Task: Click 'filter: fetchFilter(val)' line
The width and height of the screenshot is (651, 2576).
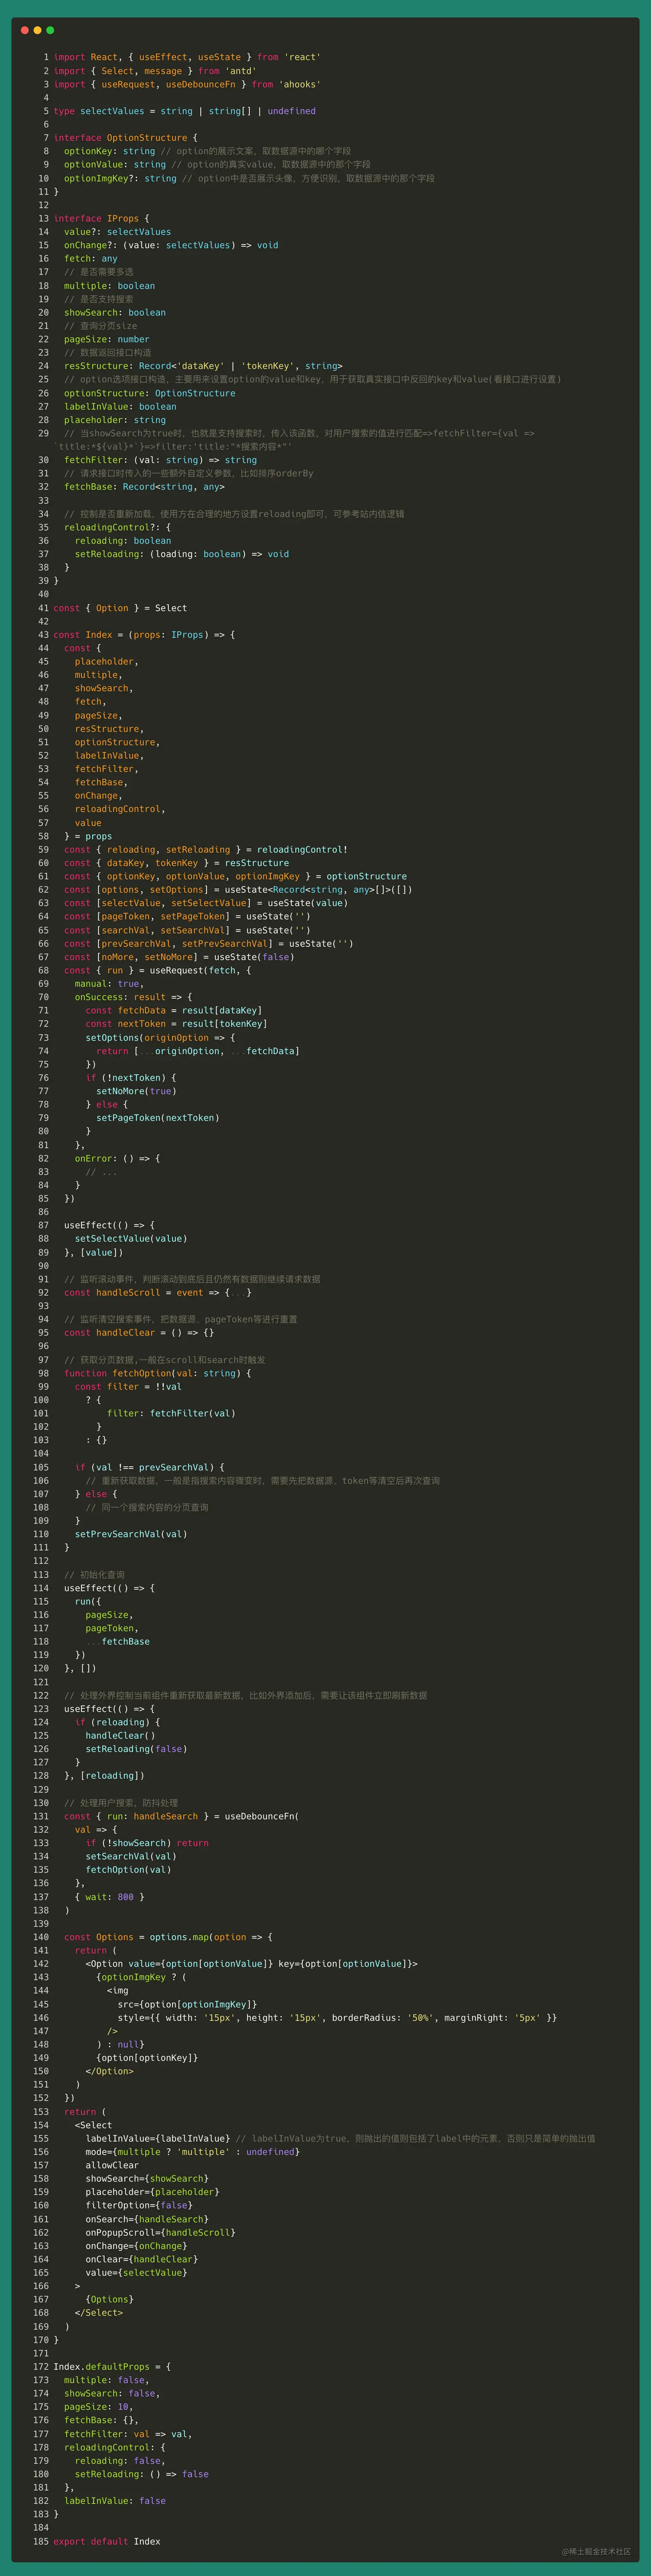Action: [x=171, y=1413]
